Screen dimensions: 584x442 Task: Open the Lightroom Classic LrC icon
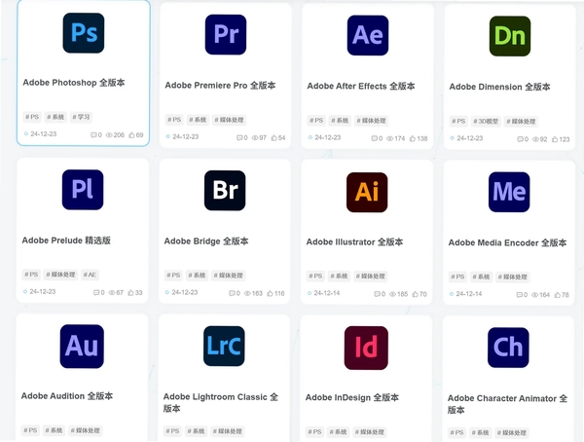[x=224, y=347]
